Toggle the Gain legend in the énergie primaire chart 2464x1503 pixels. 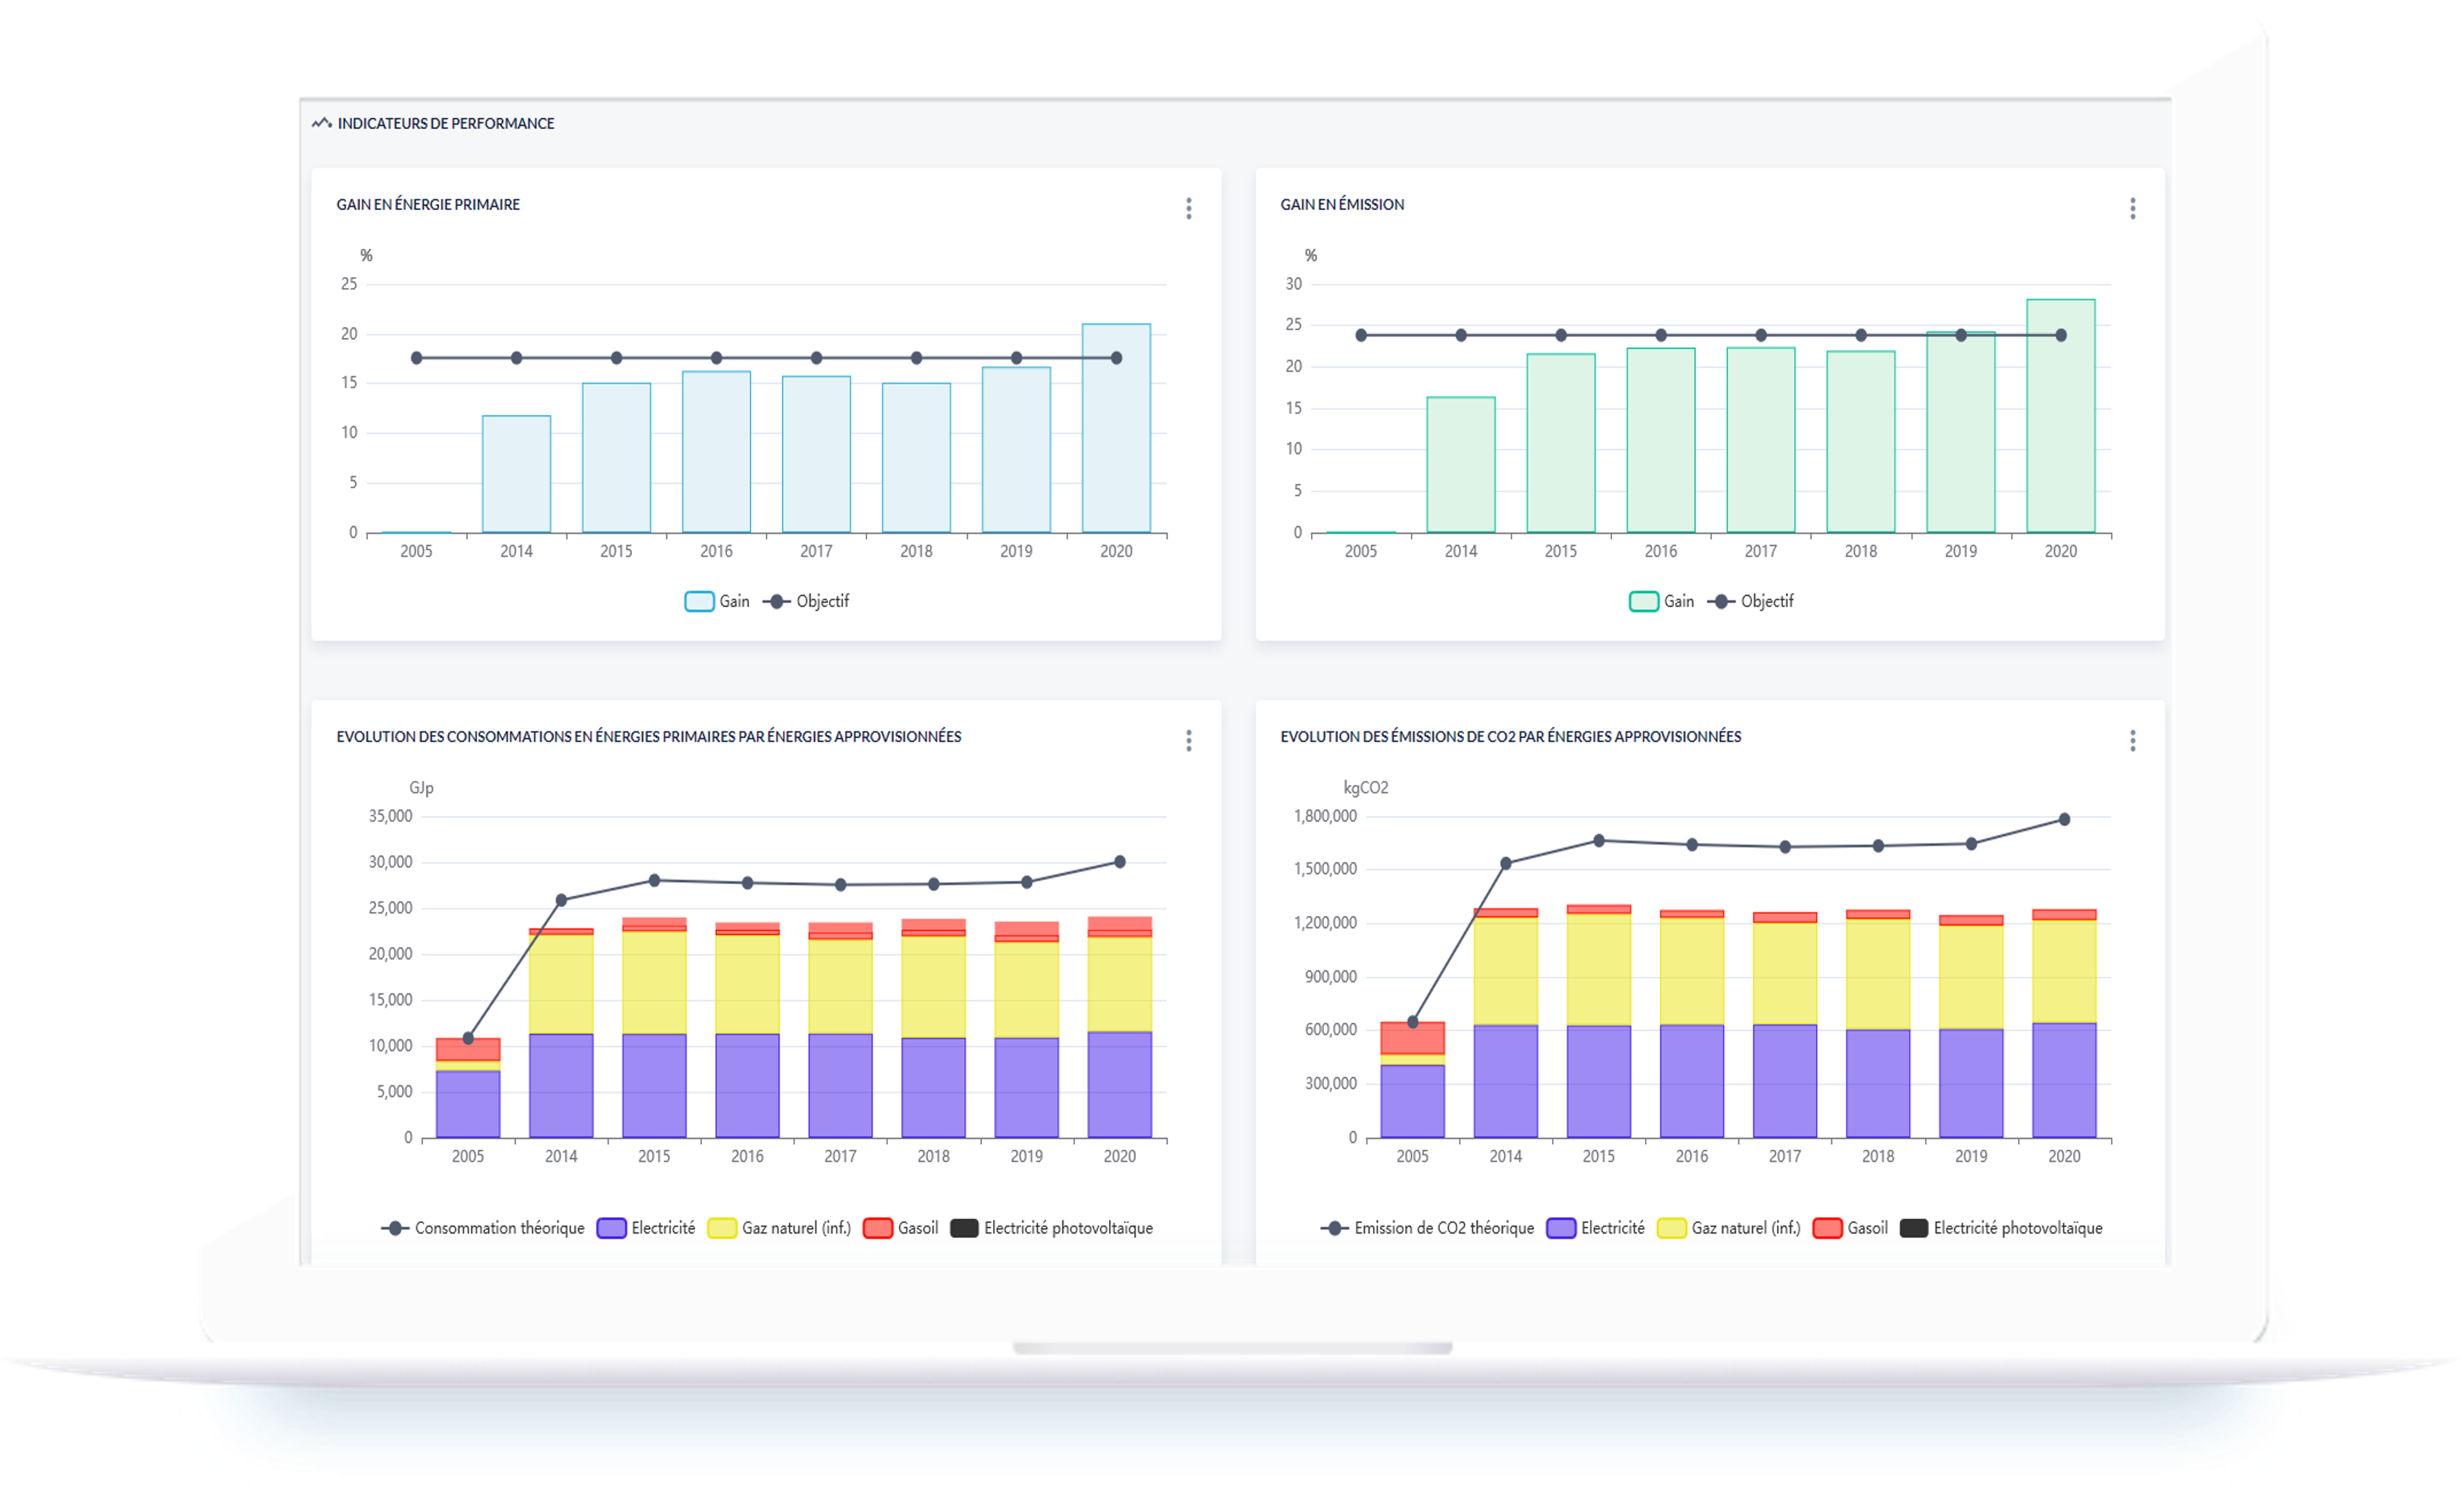(x=717, y=601)
